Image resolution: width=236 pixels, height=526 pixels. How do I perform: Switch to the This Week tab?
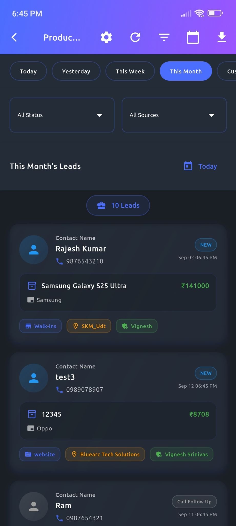click(130, 71)
